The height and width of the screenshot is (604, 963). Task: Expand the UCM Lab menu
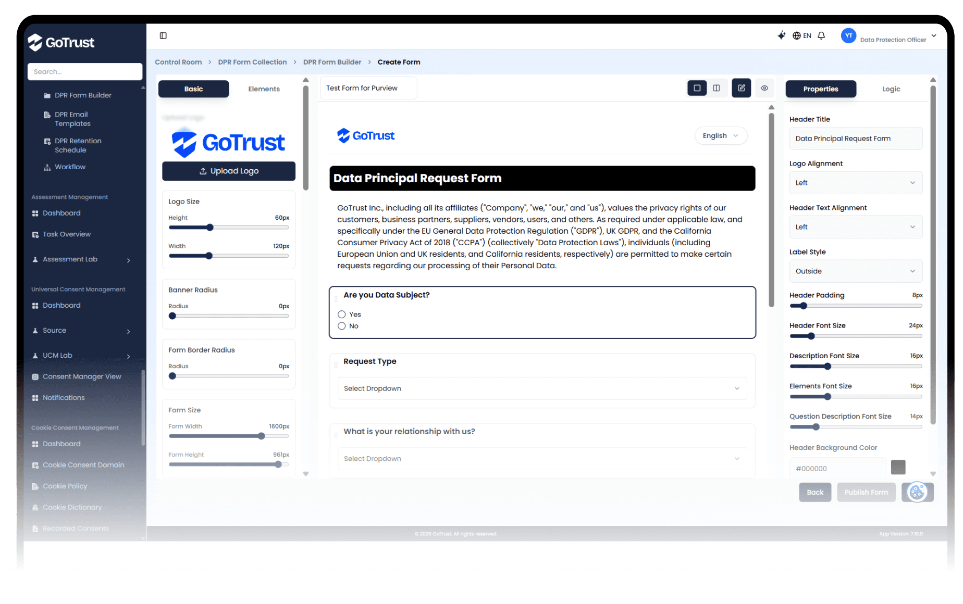(x=129, y=357)
